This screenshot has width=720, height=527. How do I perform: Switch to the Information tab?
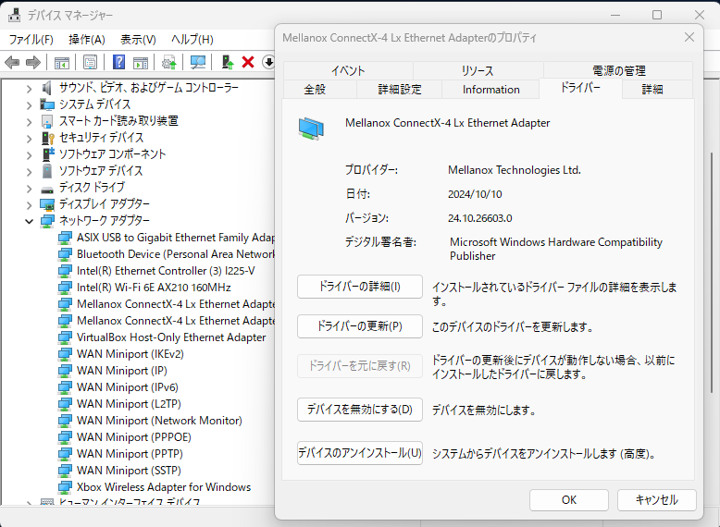[490, 90]
